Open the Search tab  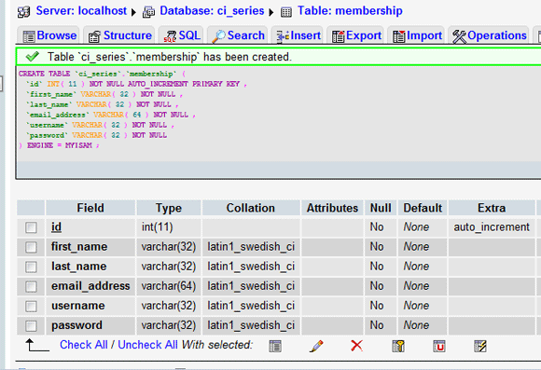coord(237,35)
